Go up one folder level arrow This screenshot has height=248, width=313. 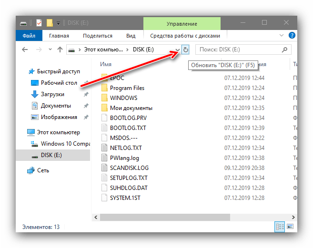60,50
